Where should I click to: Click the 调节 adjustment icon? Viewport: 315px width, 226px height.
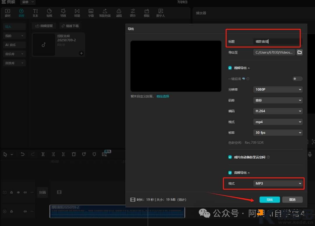tap(133, 11)
